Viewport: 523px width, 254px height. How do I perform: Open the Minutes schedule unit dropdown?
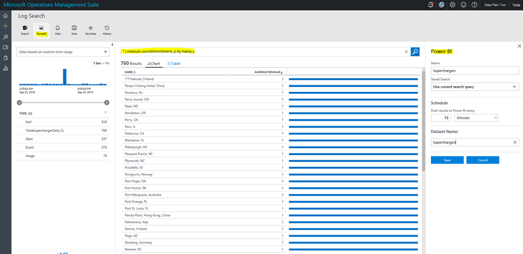pos(476,118)
